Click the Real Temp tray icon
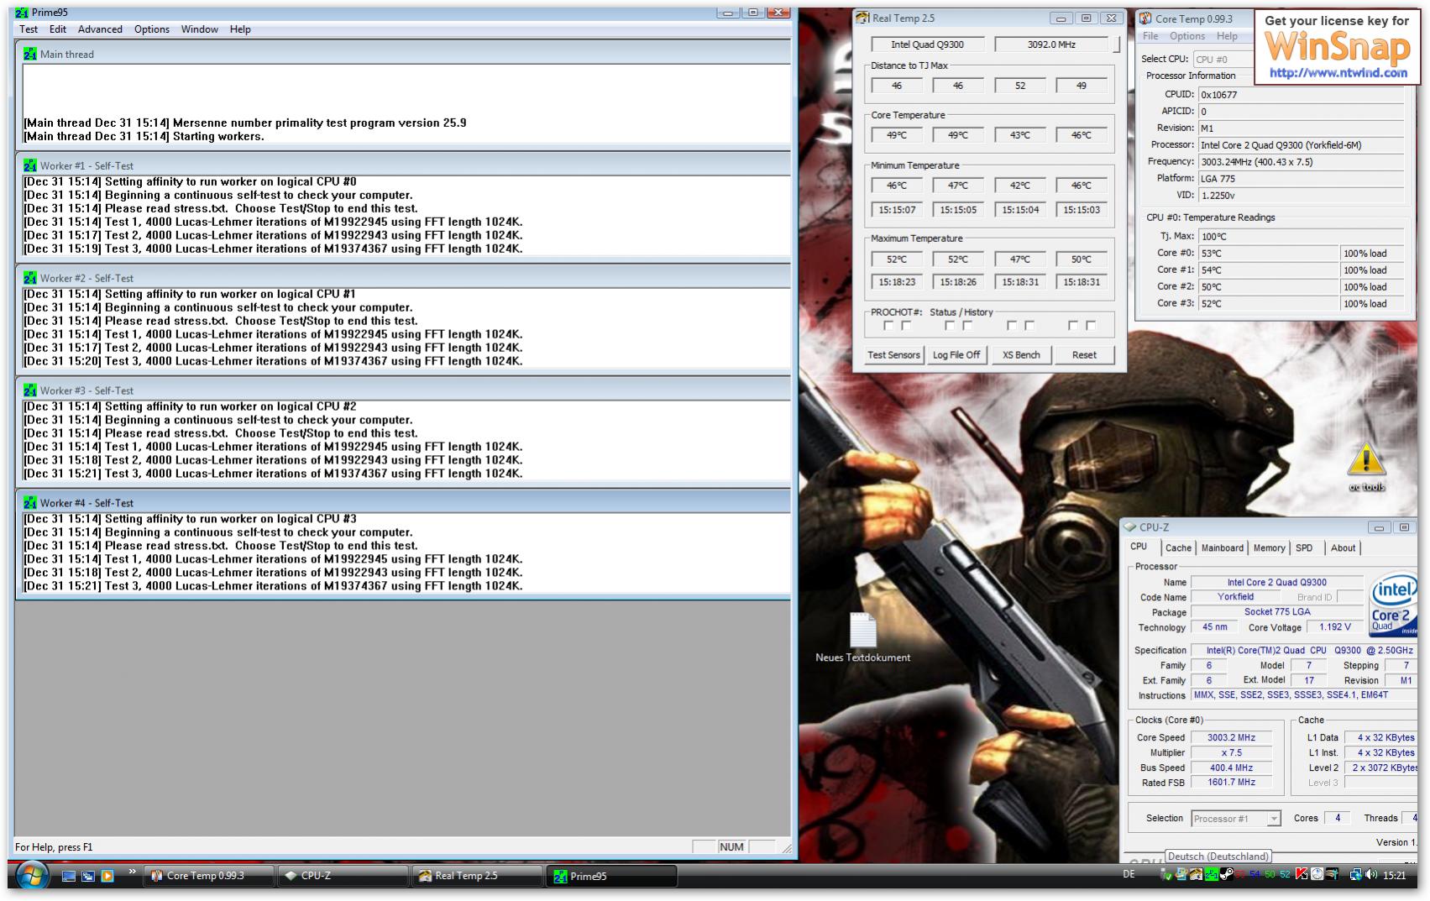1430x901 pixels. pyautogui.click(x=1196, y=874)
